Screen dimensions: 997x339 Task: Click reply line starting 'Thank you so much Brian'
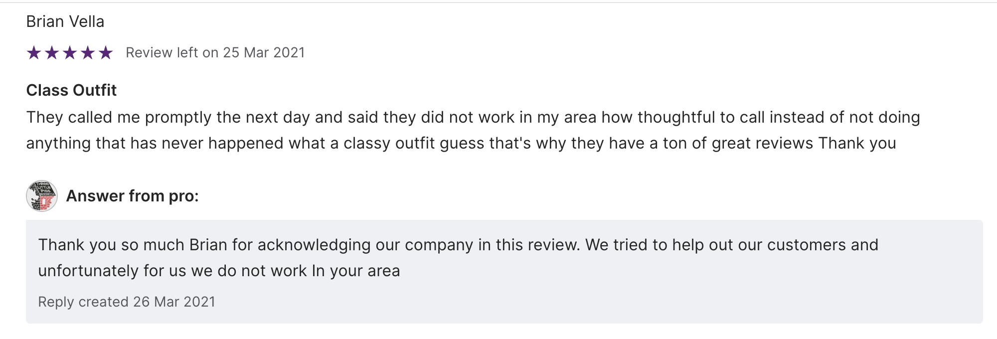458,245
